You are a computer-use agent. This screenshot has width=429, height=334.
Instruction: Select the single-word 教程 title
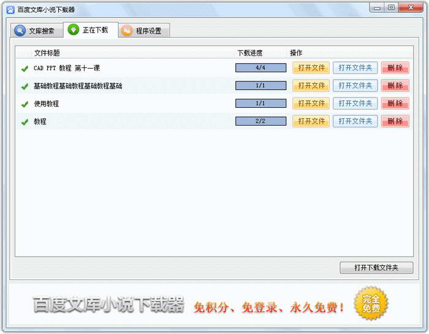click(x=40, y=121)
